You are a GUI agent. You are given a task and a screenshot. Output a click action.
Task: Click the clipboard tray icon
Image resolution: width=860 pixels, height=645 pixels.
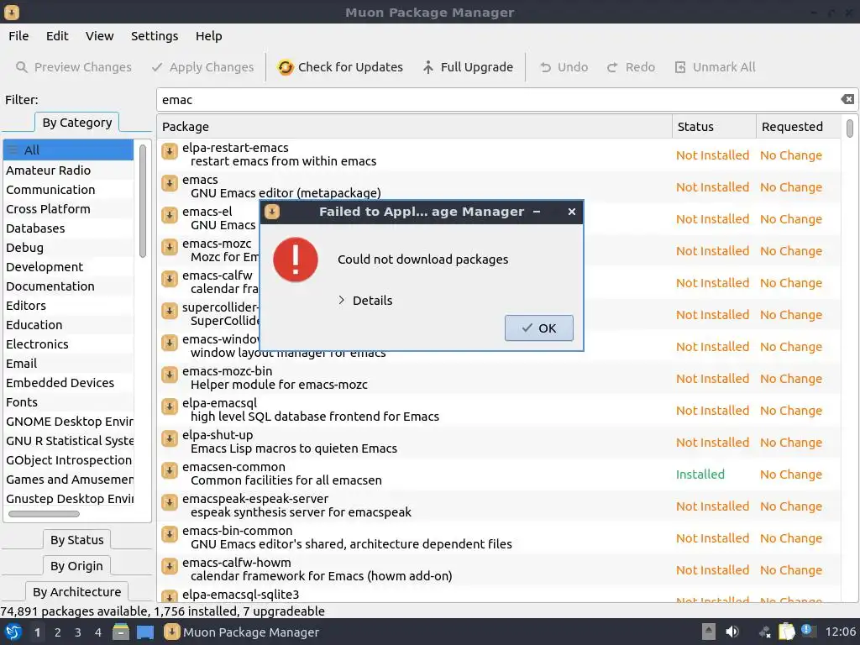click(786, 632)
